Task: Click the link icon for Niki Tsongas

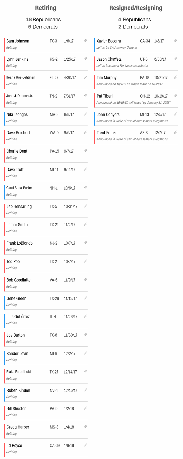Action: tap(85, 114)
